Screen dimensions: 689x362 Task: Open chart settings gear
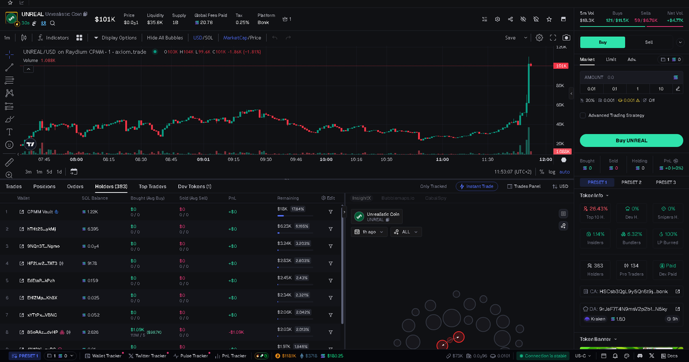pos(539,37)
